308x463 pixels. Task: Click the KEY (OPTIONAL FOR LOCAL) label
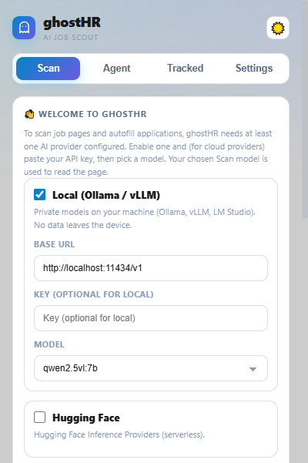click(x=94, y=294)
